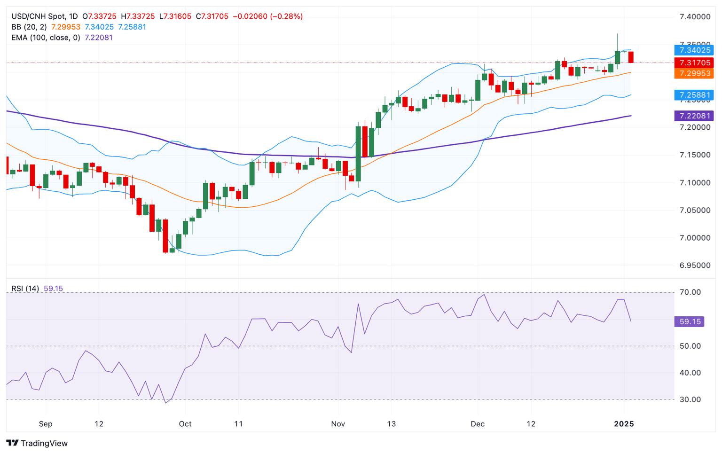Click the Oct label on time axis
This screenshot has width=722, height=454.
(185, 424)
